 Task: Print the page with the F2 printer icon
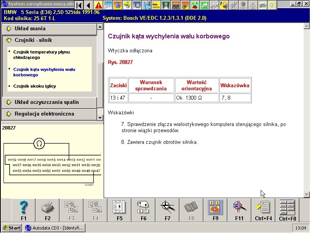pos(48,210)
